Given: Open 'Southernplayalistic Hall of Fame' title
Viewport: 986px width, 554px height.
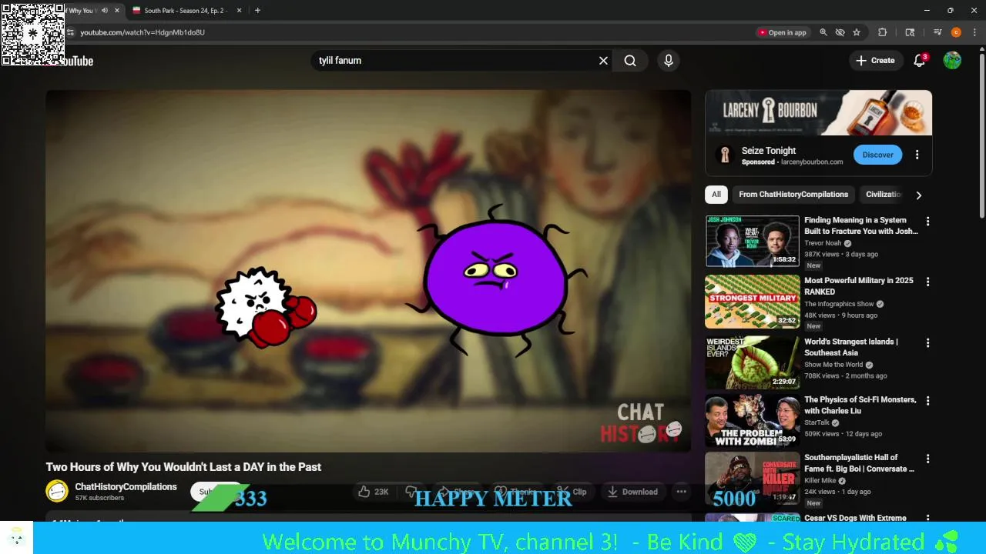Looking at the screenshot, I should (860, 463).
